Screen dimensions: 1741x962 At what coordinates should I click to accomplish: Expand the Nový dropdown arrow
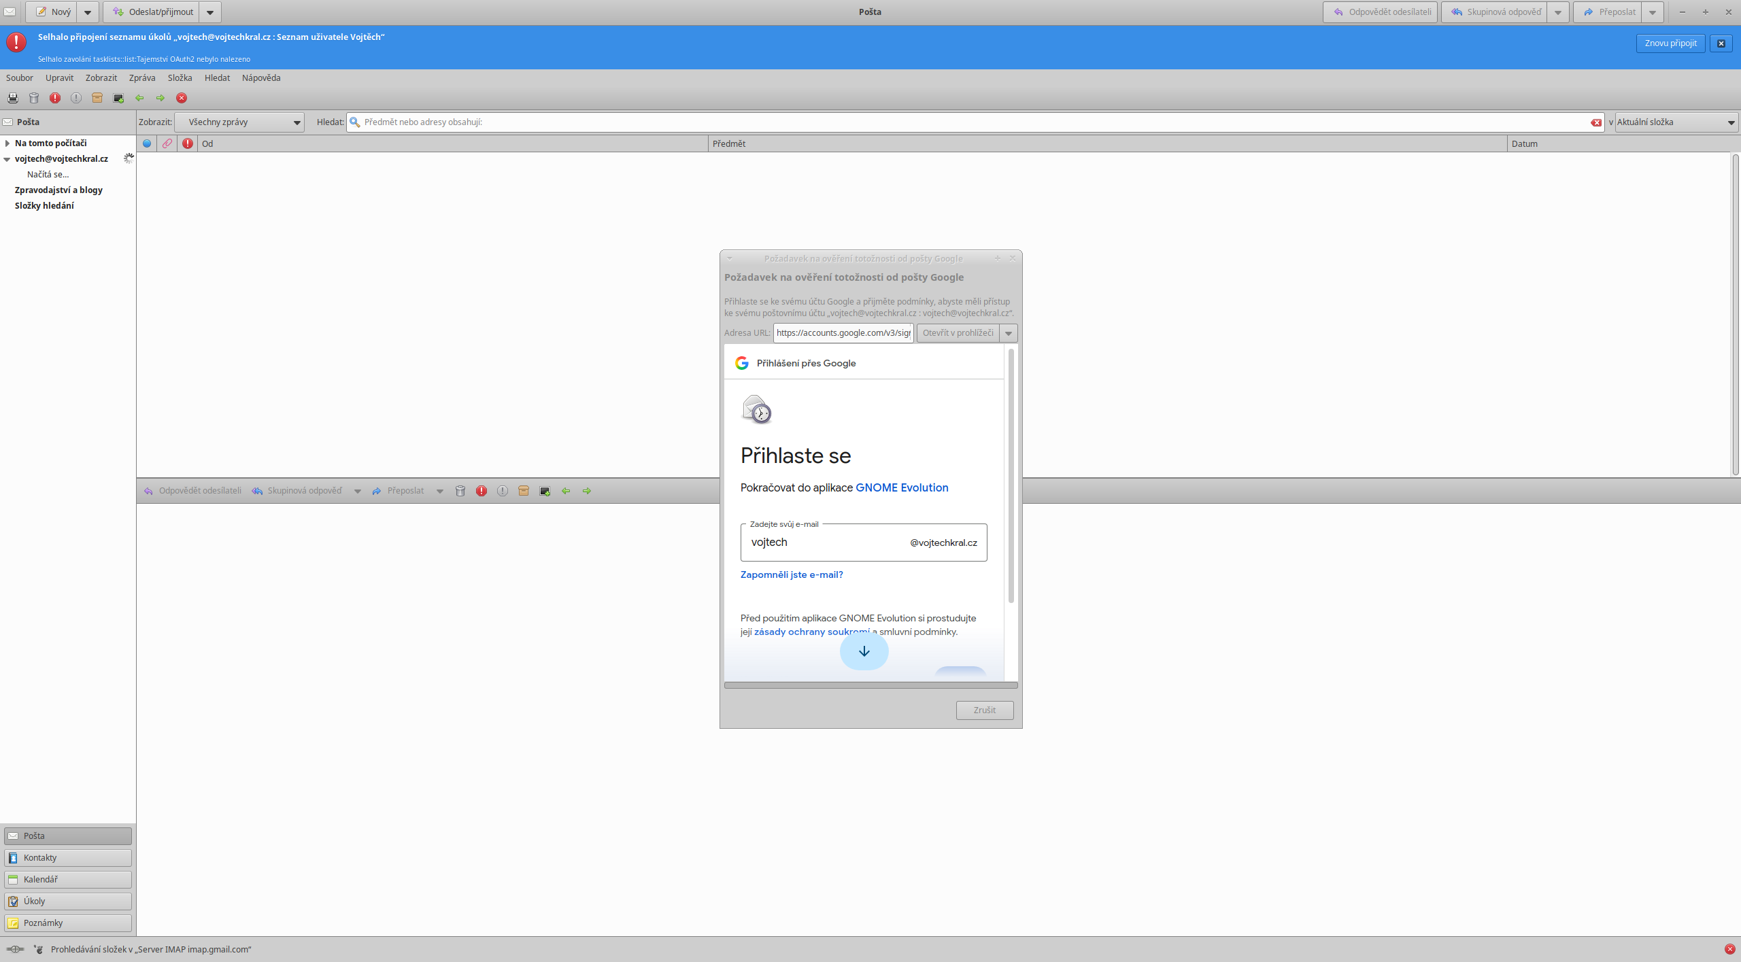pyautogui.click(x=88, y=12)
